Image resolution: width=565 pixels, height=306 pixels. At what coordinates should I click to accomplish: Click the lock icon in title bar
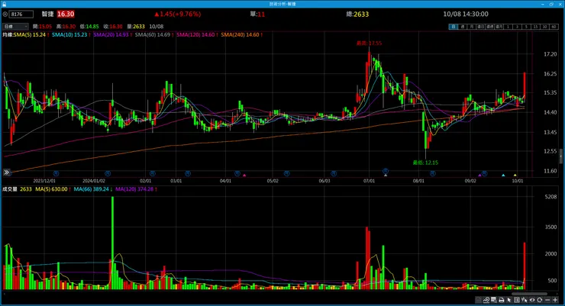[x=4, y=4]
